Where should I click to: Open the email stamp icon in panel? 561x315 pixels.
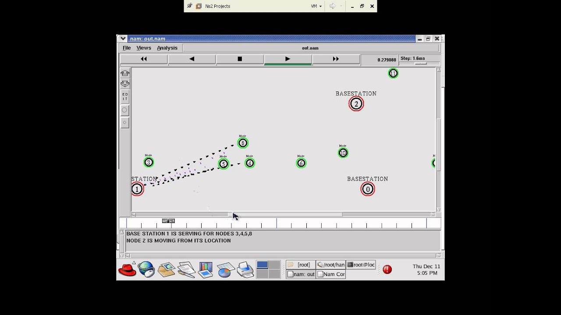pos(167,269)
